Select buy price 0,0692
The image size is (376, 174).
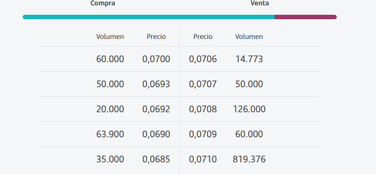[156, 109]
